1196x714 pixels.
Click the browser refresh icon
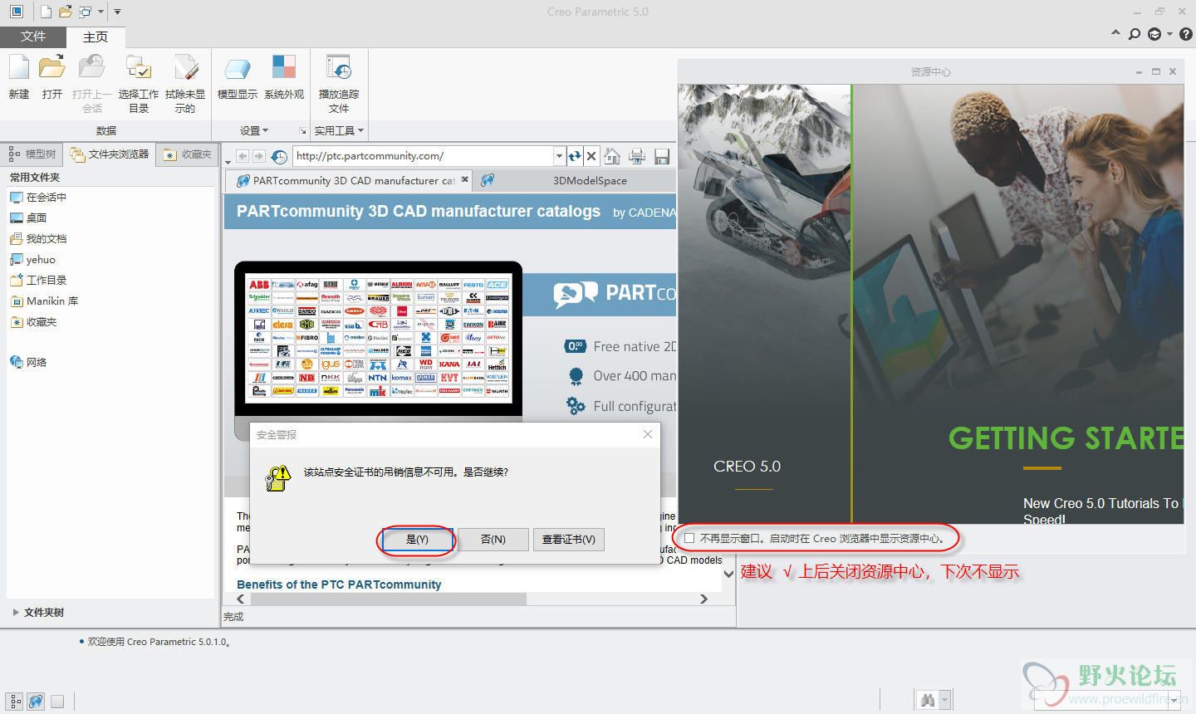tap(575, 155)
